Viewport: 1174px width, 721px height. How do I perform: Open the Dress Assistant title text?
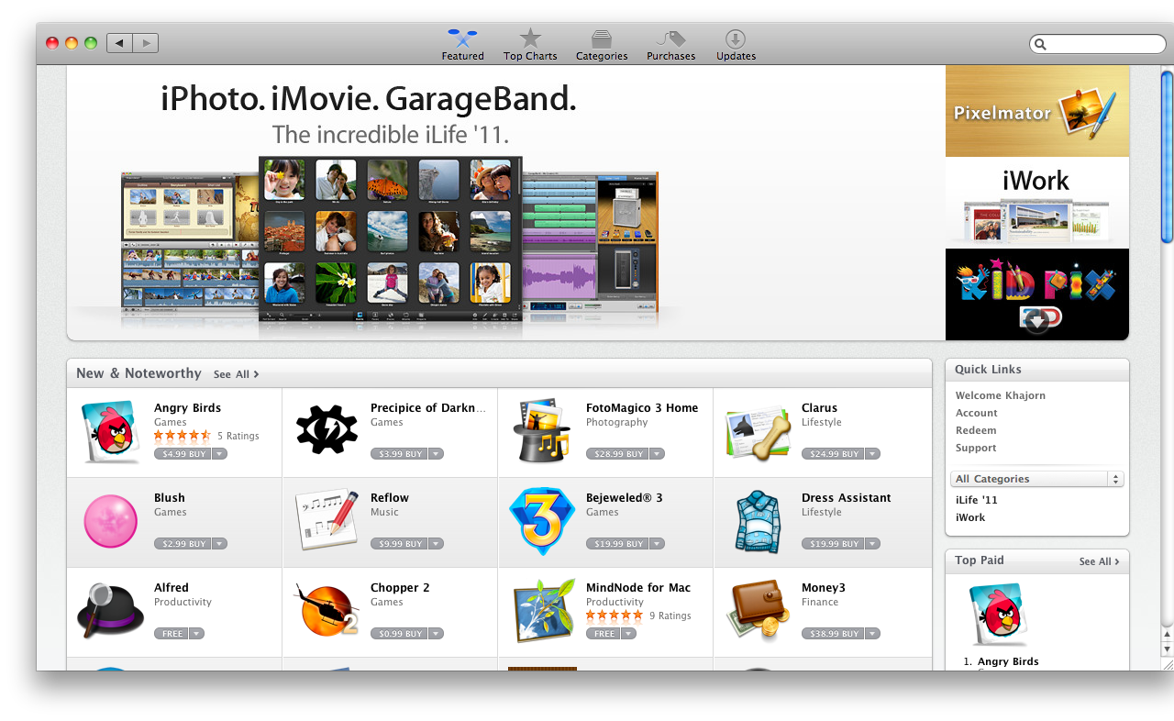point(847,497)
